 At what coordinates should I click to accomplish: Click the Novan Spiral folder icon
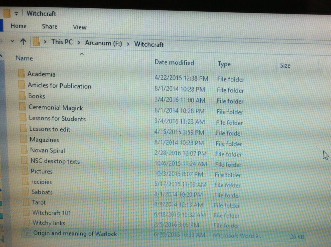coord(24,150)
